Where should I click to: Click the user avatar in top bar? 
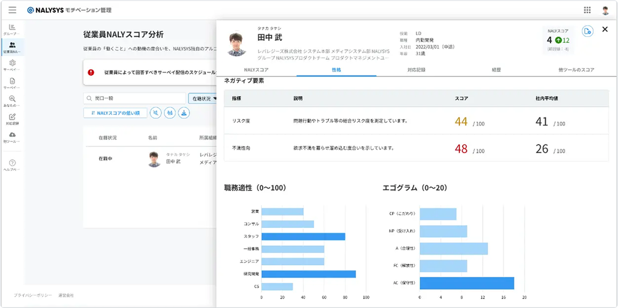(605, 10)
